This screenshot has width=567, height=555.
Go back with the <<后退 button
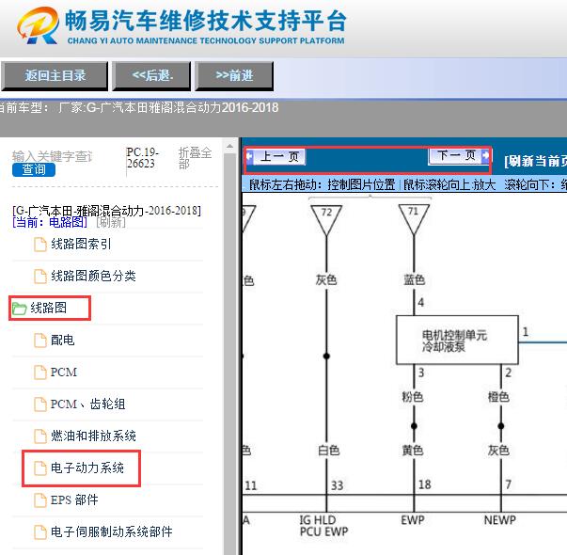(151, 75)
